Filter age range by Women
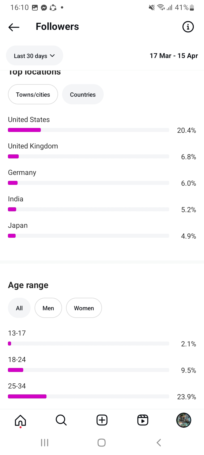The height and width of the screenshot is (455, 204). [x=84, y=308]
